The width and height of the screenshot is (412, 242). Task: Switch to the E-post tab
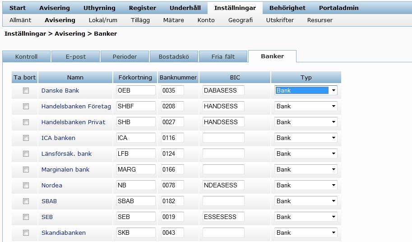pos(76,56)
